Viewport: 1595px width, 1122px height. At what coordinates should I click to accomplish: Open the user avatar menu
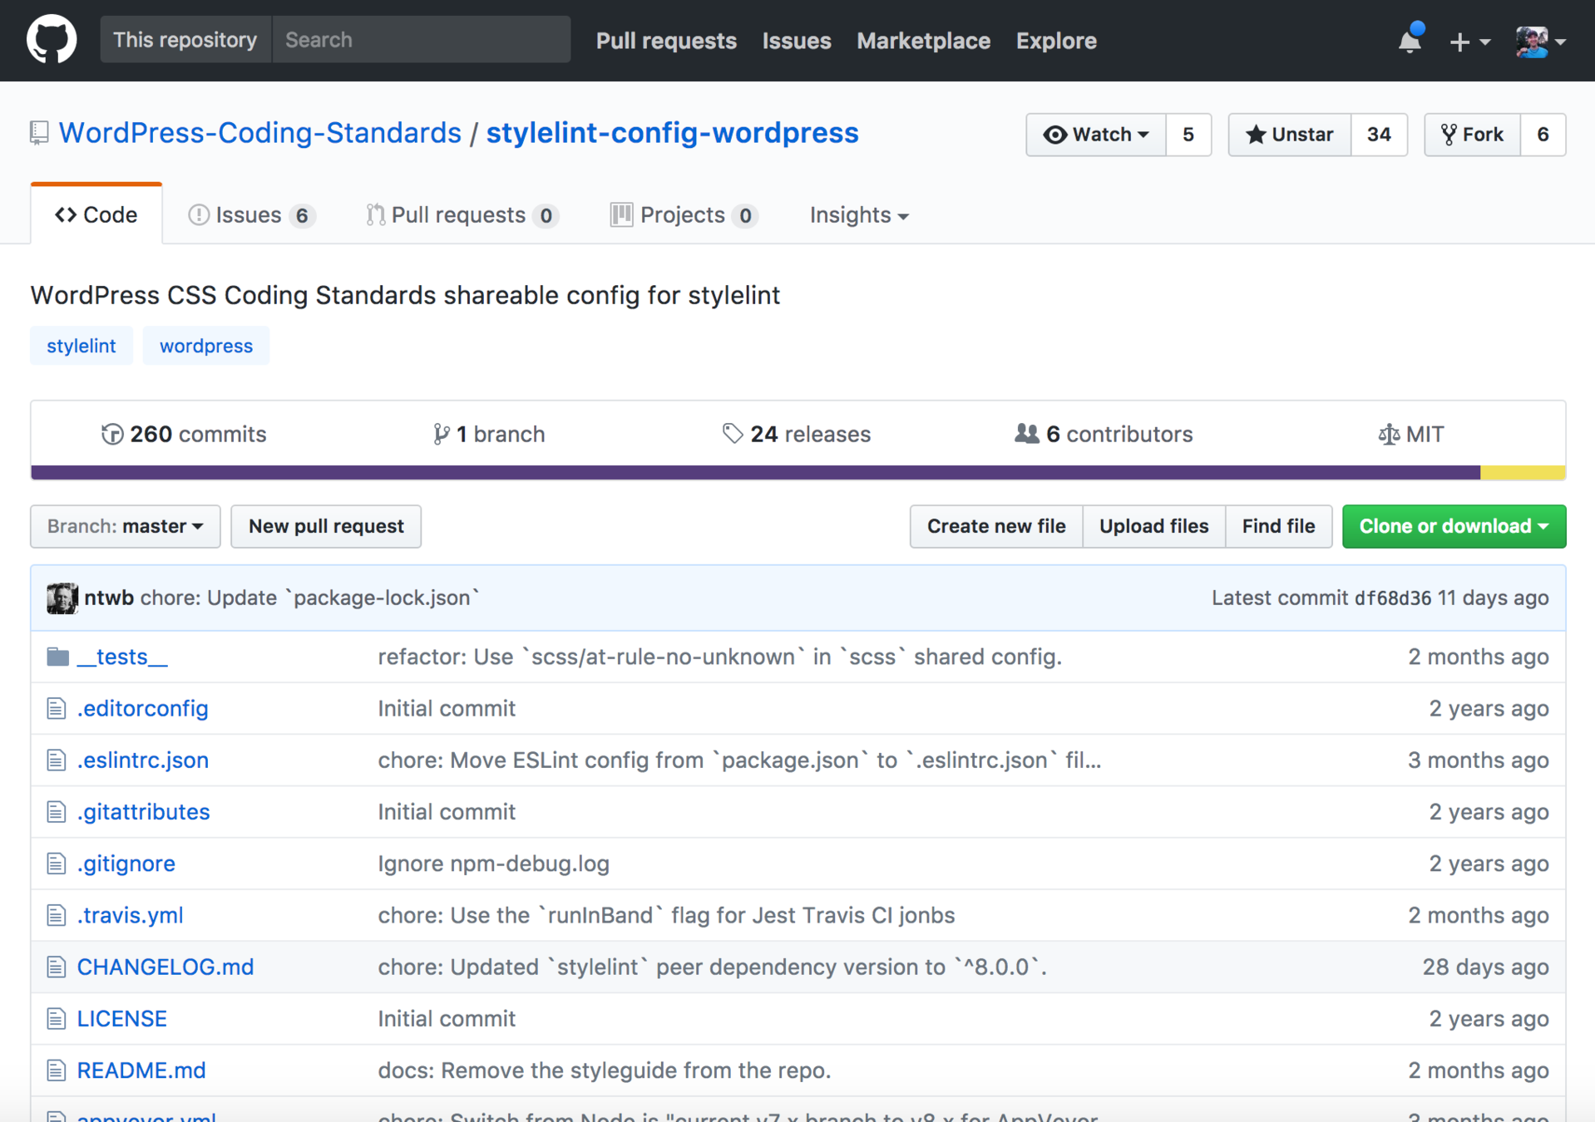point(1541,41)
